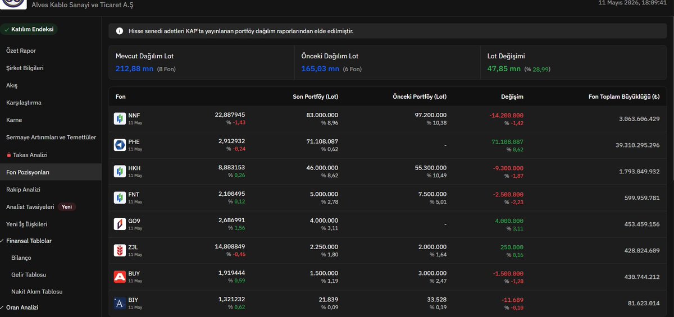
Task: Sort by Son Portföy (Lot) header
Action: coord(316,97)
